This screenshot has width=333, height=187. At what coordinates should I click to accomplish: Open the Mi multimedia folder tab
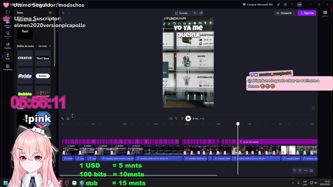point(8,13)
